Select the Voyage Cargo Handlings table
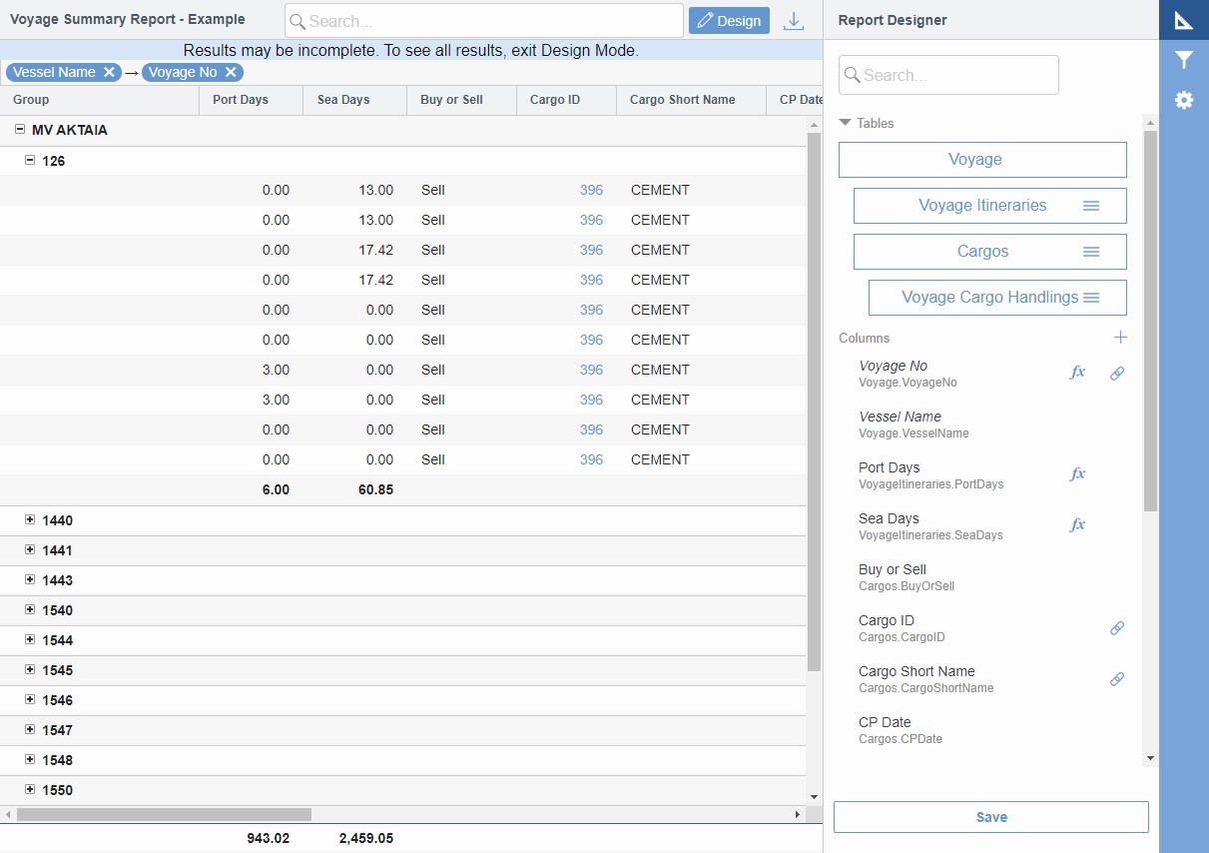The width and height of the screenshot is (1209, 853). click(987, 297)
